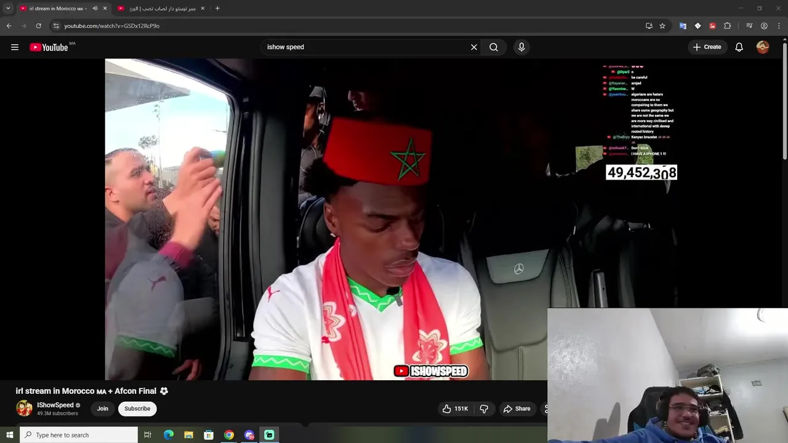
Task: Open IShowSpeed channel name link
Action: [55, 405]
